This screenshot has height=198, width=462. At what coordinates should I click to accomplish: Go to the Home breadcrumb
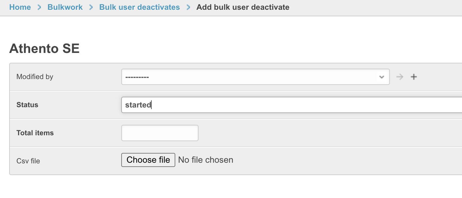click(x=20, y=7)
